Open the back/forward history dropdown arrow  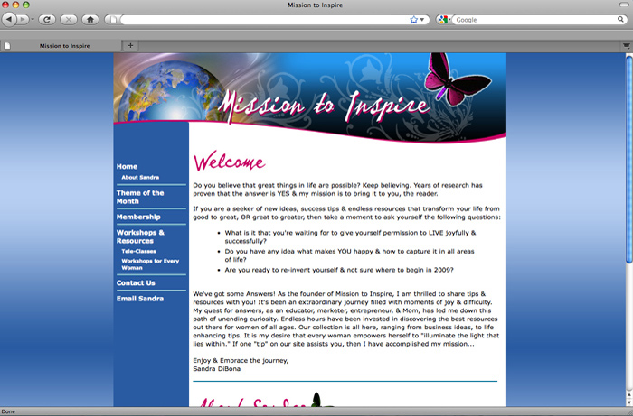click(33, 19)
